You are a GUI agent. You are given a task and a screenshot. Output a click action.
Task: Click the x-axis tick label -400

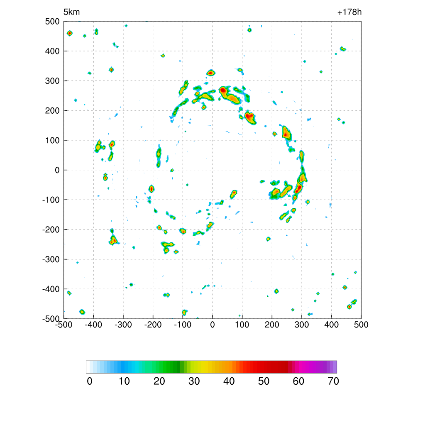click(93, 325)
